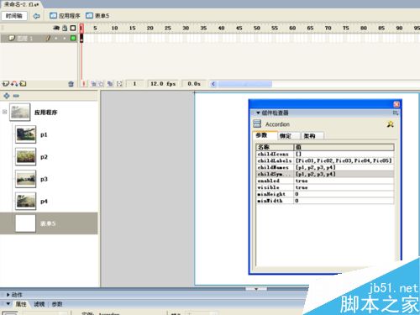Click the timeline horizontal scrollbar thumb

tap(245, 84)
